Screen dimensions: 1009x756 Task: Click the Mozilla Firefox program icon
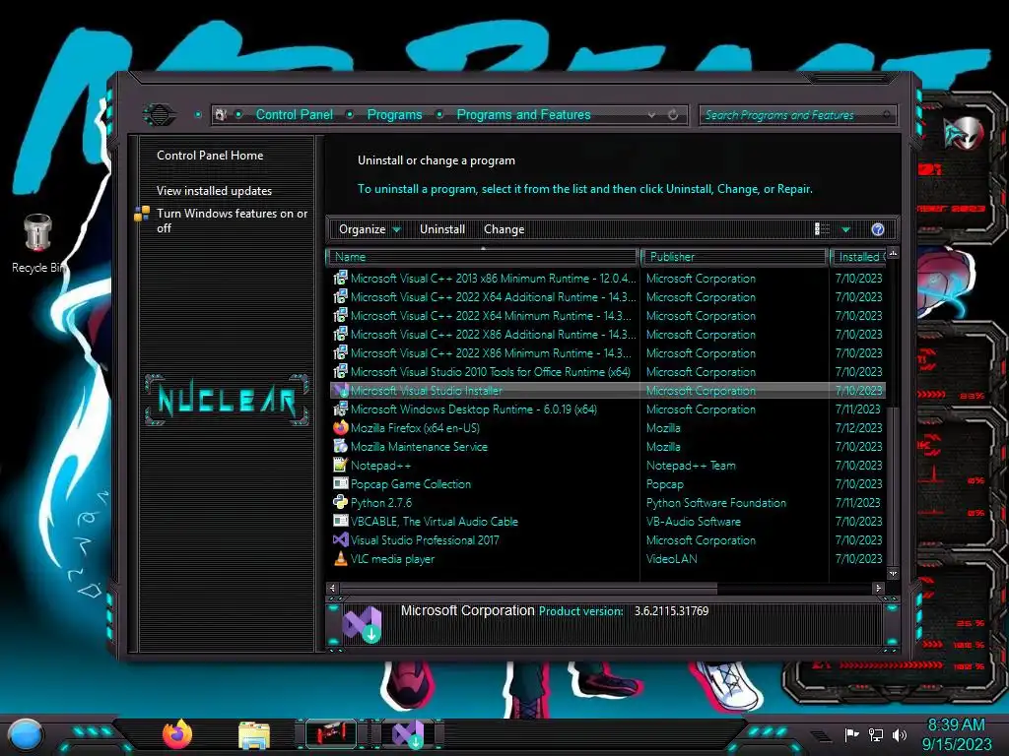coord(340,427)
